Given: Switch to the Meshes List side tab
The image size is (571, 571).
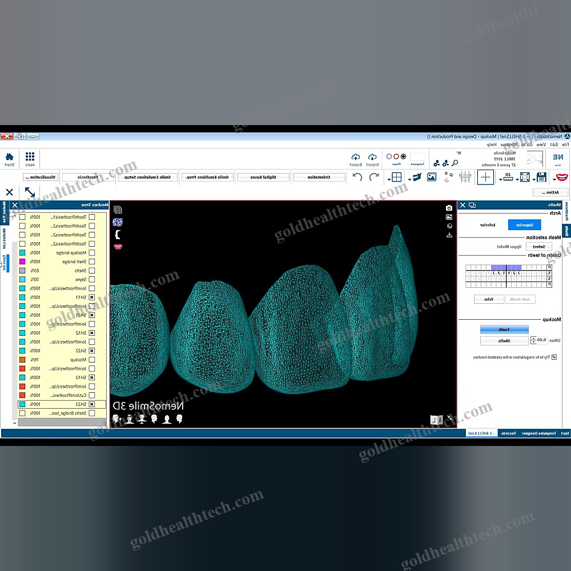Looking at the screenshot, I should coord(5,238).
